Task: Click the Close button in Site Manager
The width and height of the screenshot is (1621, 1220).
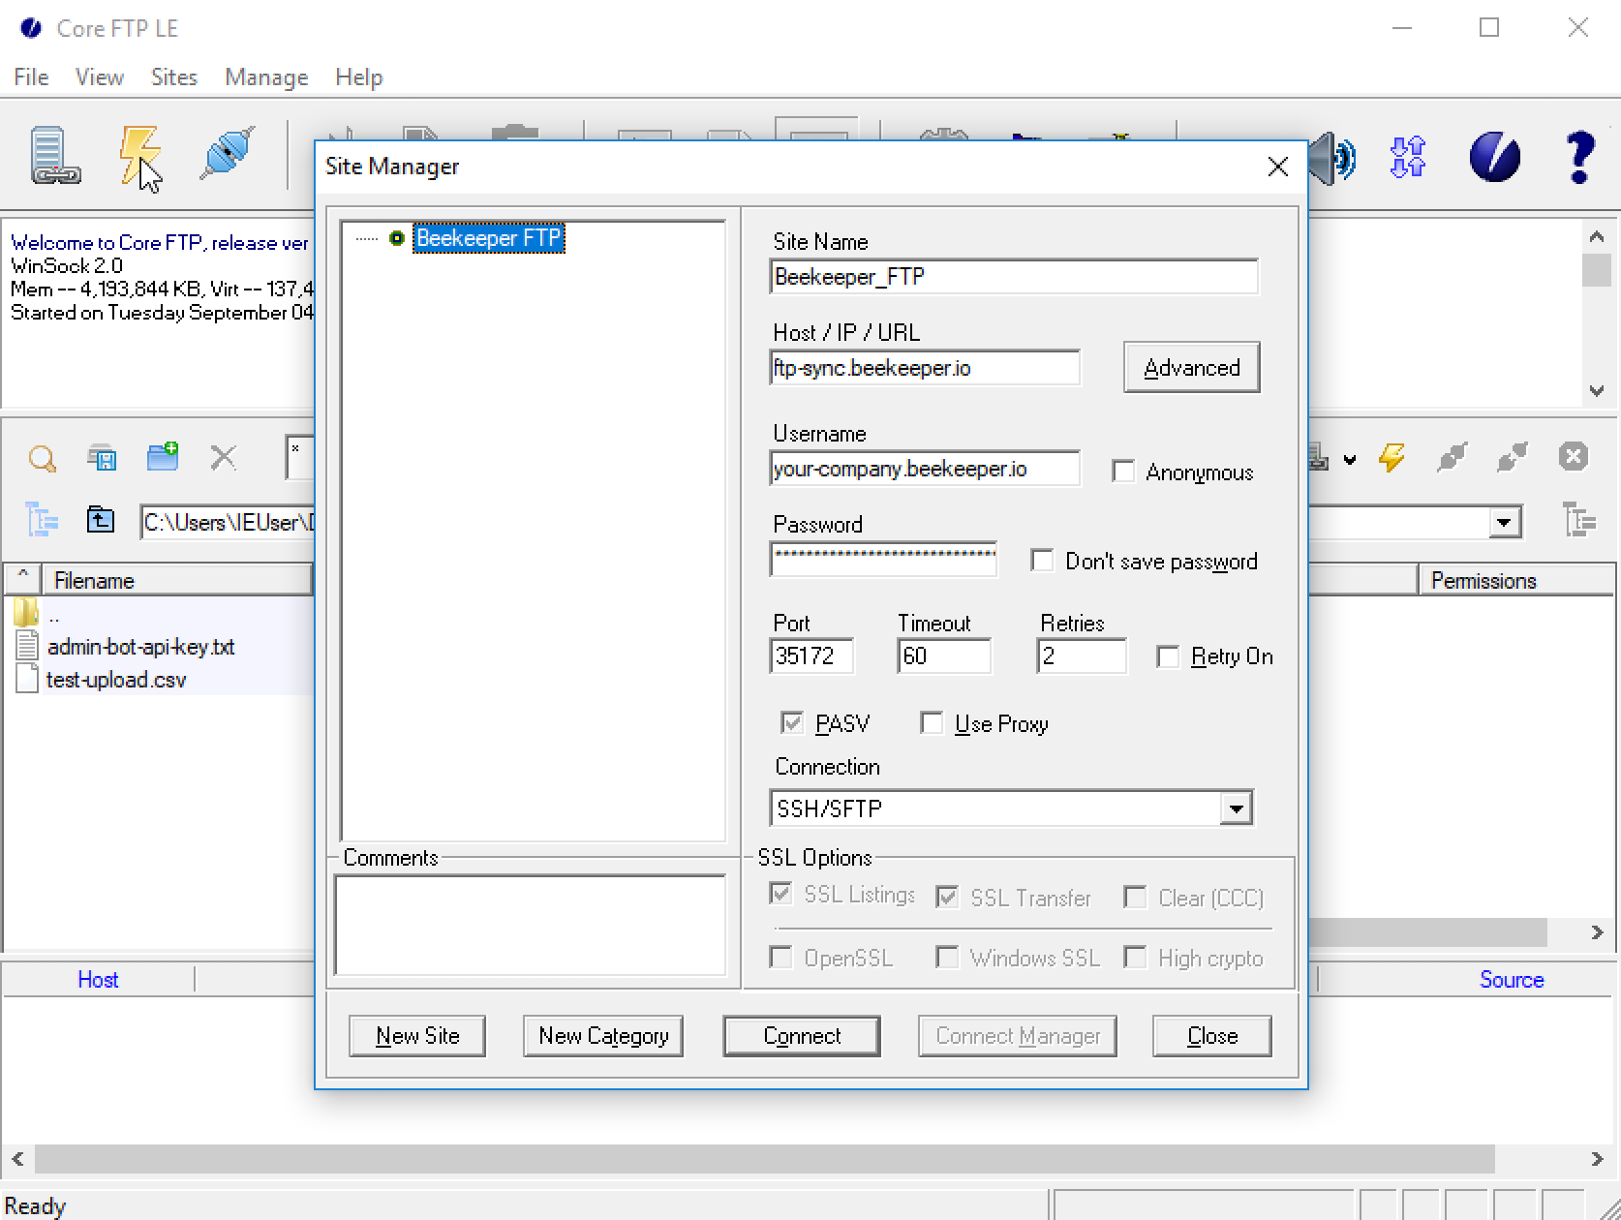Action: coord(1212,1036)
